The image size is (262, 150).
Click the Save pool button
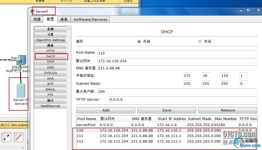(167, 110)
